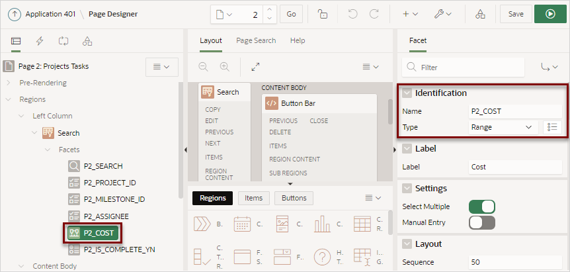Click the Type list-of-values icon button
Screen dimensions: 570x272
click(x=552, y=128)
